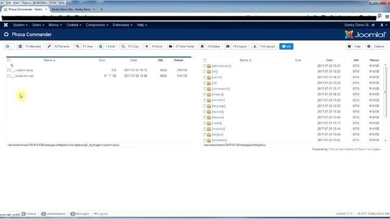Open a new browser tab
Image resolution: width=390 pixels, height=219 pixels.
point(102,10)
